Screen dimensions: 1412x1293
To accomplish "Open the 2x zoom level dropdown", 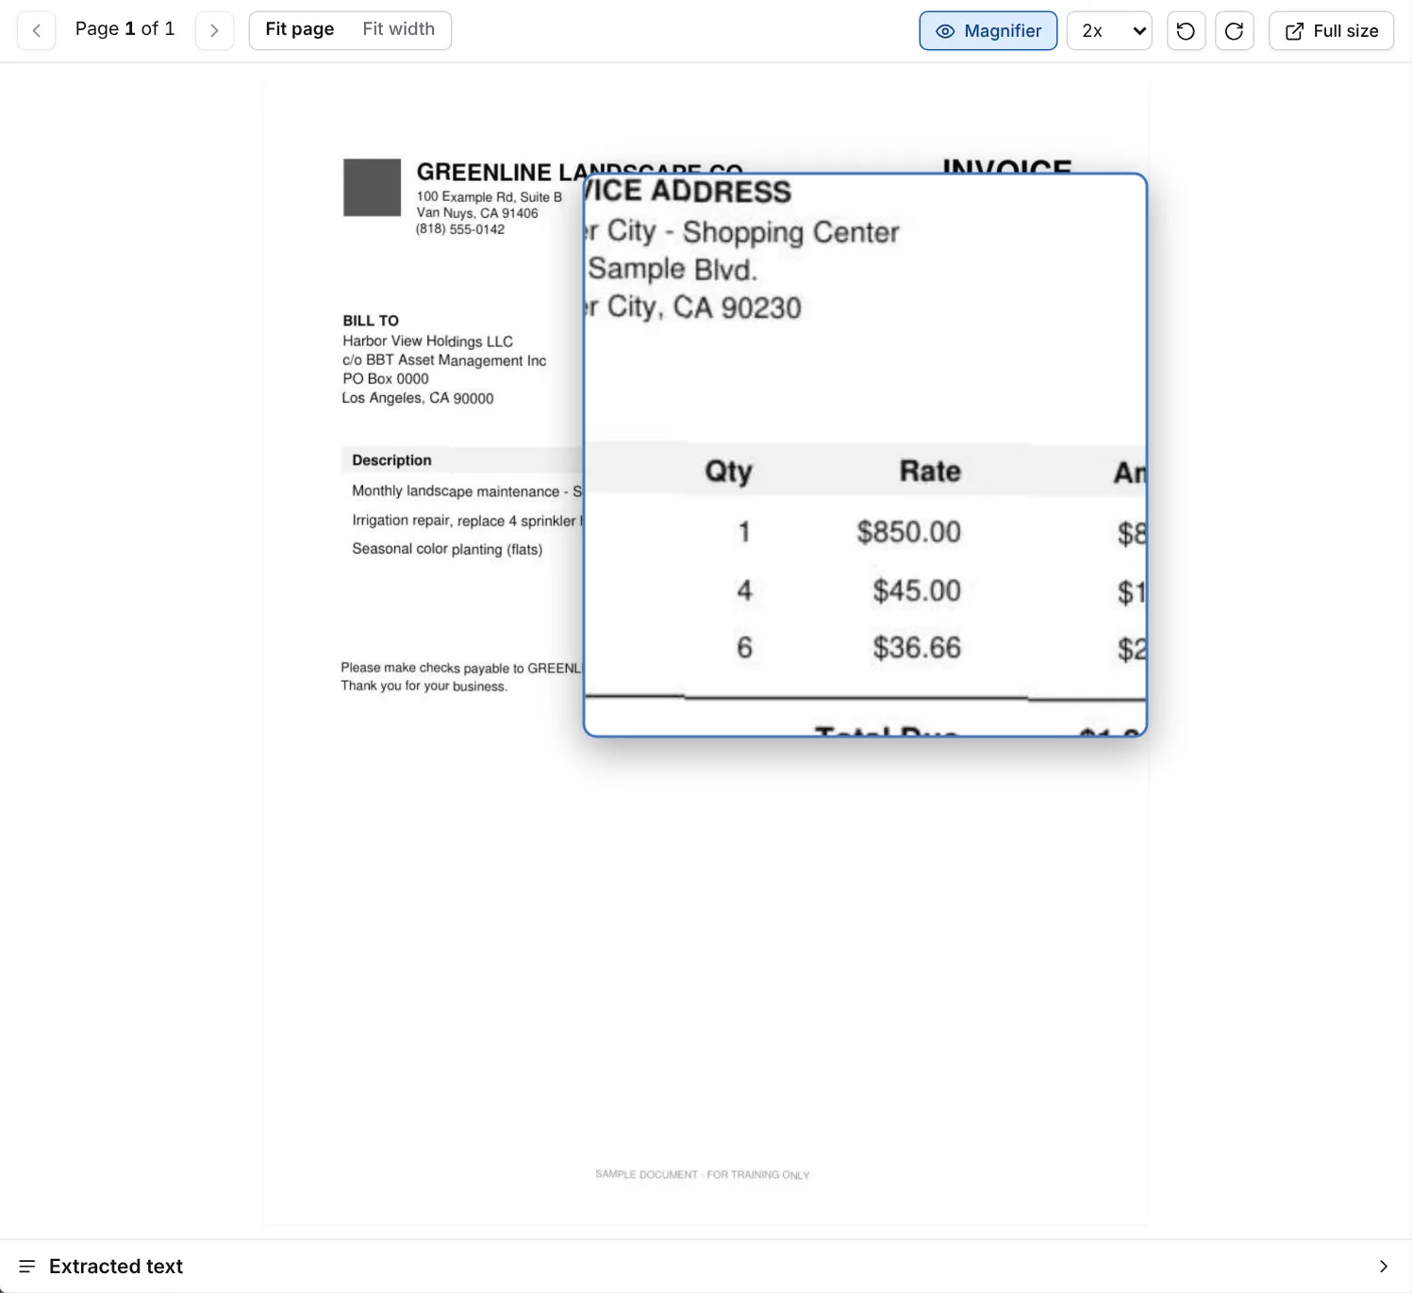I will (1109, 30).
